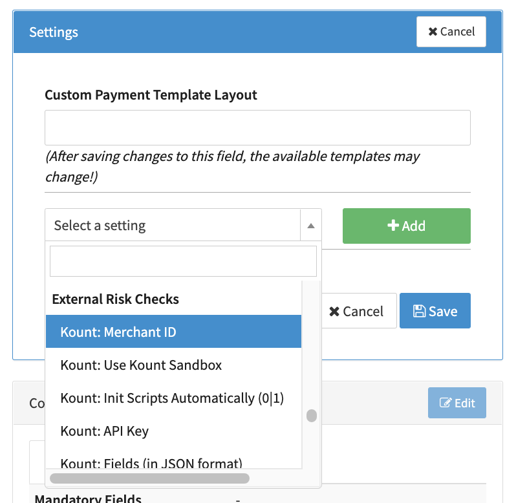Click the search box inside the setting dropdown
Image resolution: width=516 pixels, height=503 pixels.
183,261
